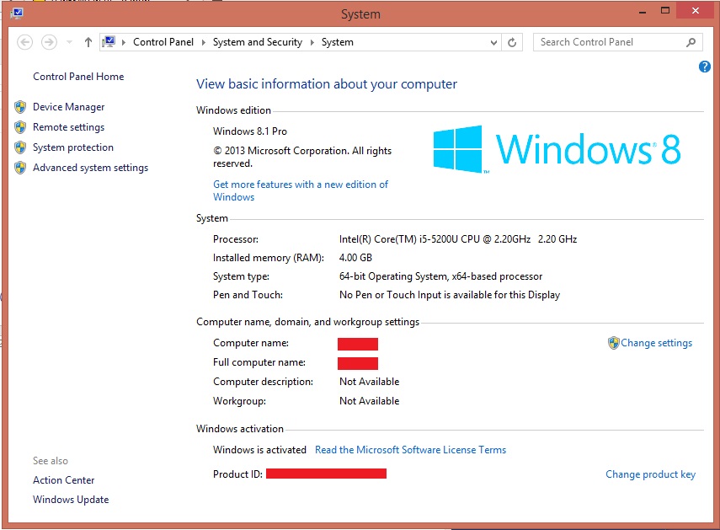720x530 pixels.
Task: Click the computer icon in address bar
Action: tap(109, 42)
